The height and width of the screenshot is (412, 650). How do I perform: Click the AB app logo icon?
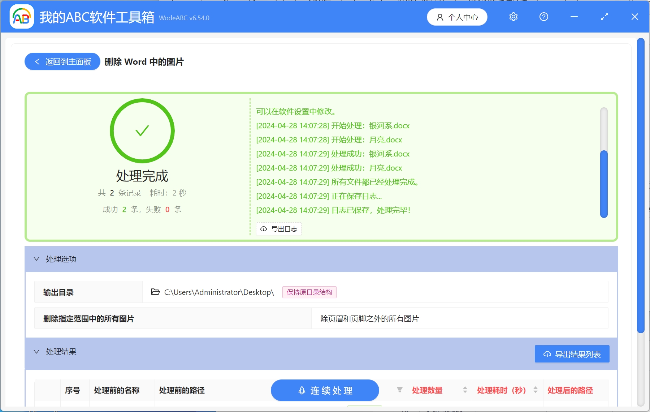22,17
